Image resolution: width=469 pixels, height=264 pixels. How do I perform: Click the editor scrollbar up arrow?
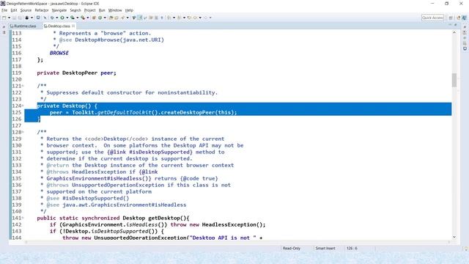[454, 32]
